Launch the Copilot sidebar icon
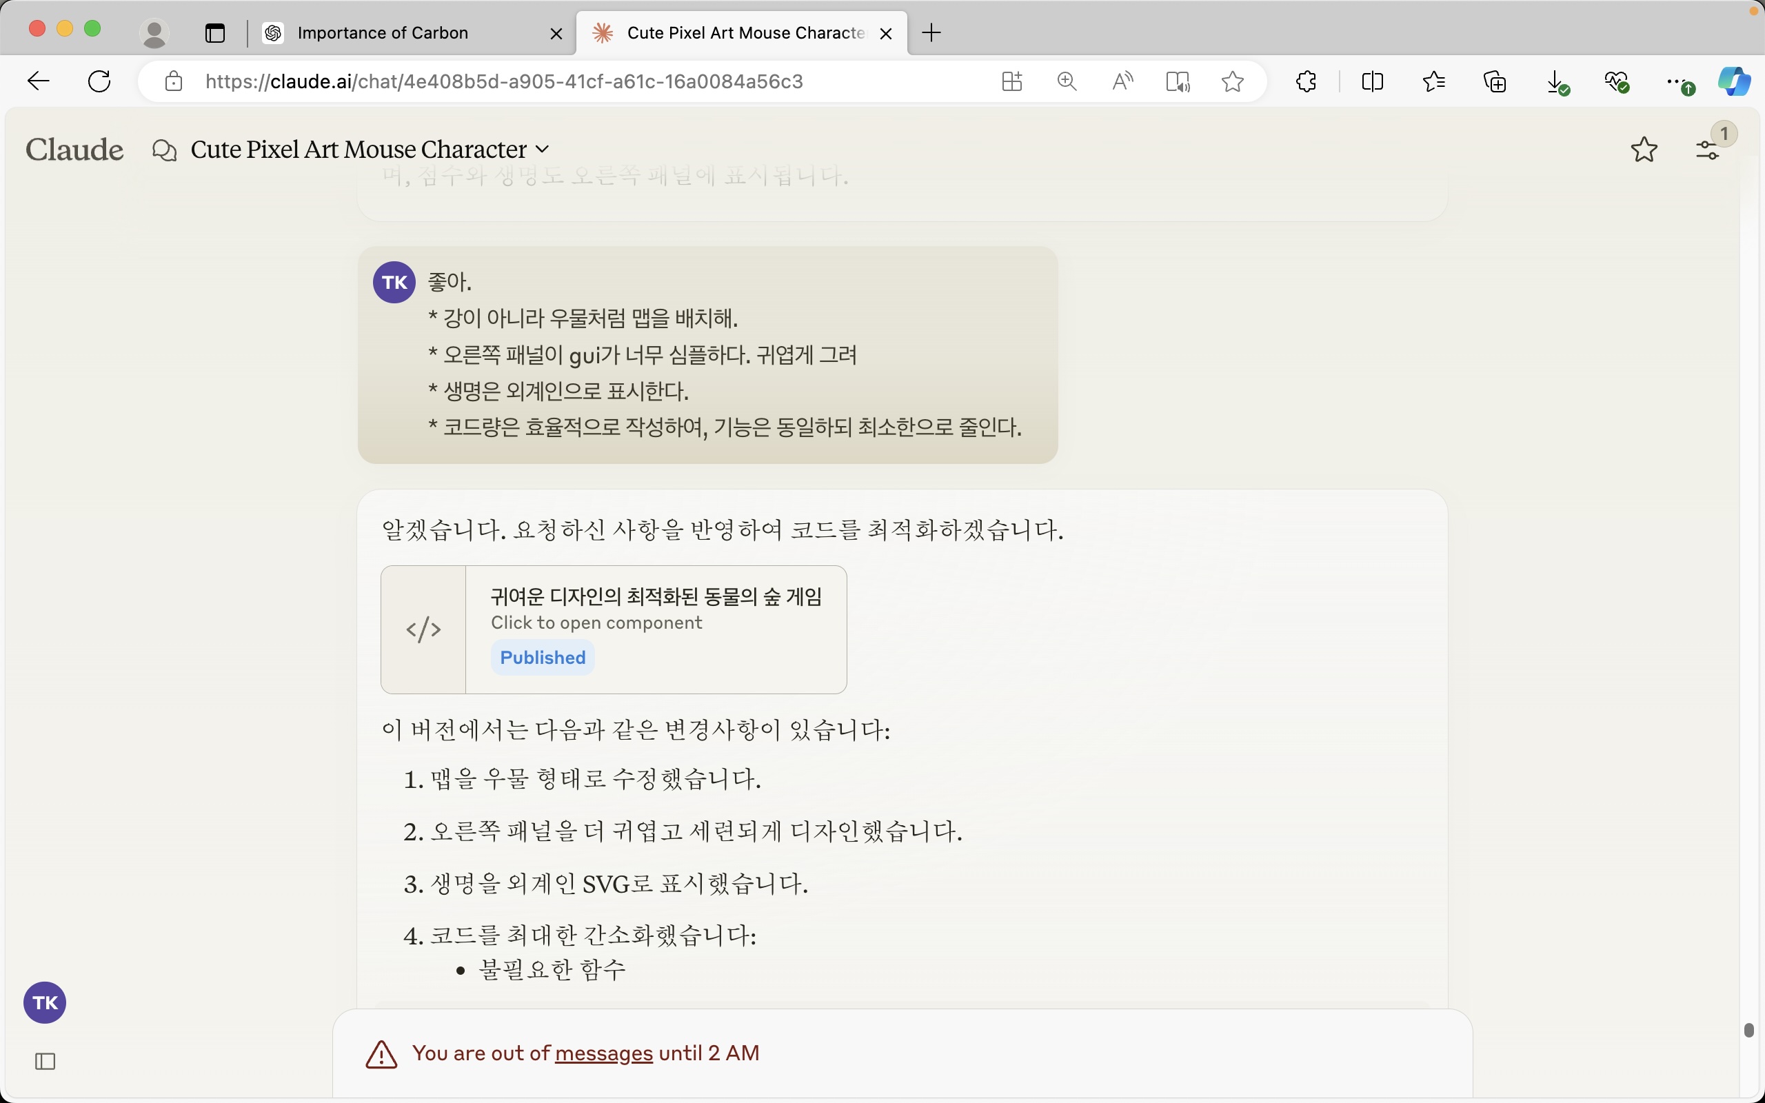The image size is (1765, 1103). pyautogui.click(x=1735, y=81)
